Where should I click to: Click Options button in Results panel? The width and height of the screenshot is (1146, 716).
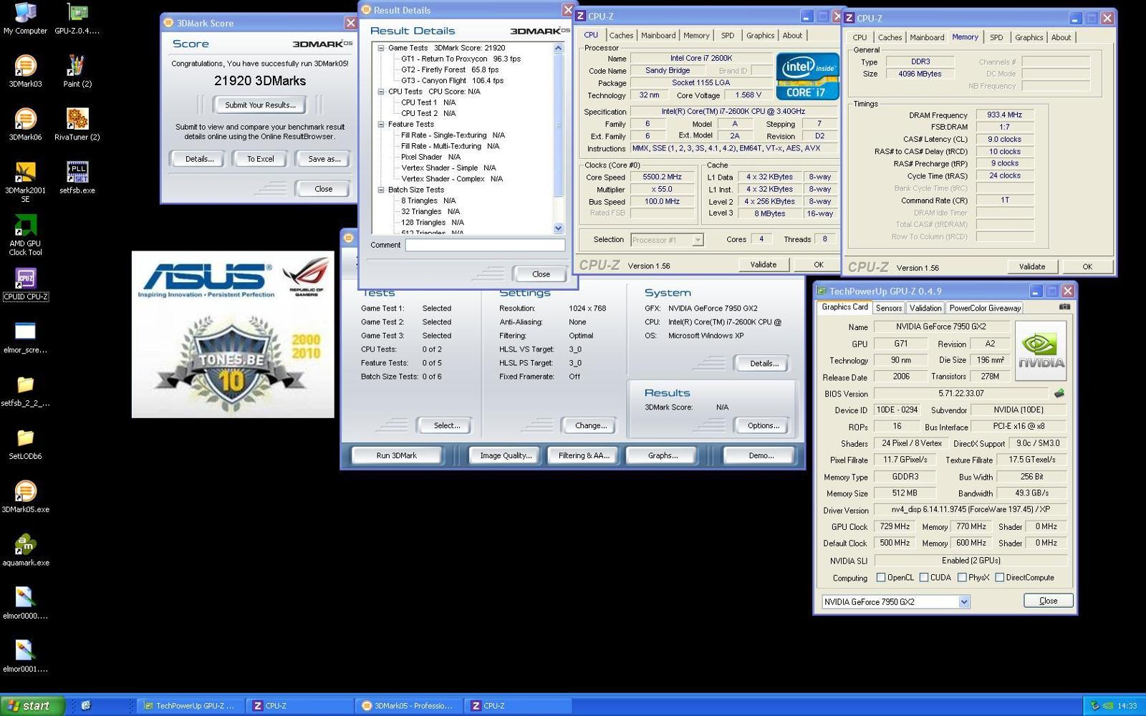click(x=763, y=425)
